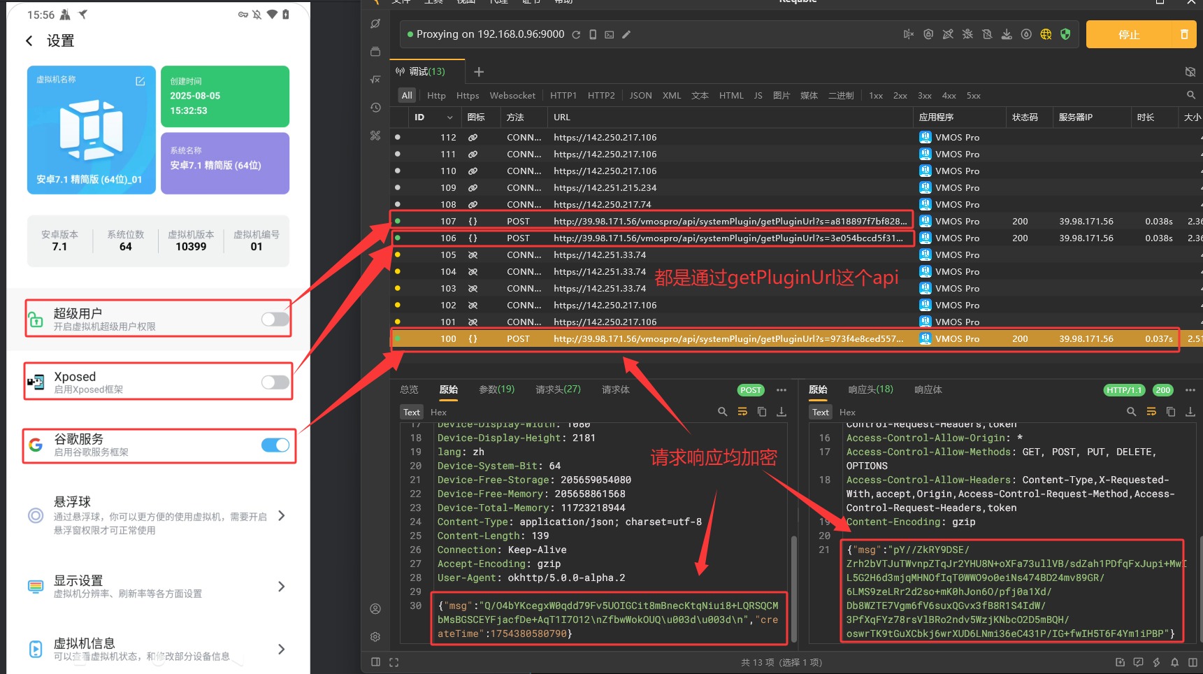
Task: Open Reqable settings gear in sidebar
Action: 375,637
